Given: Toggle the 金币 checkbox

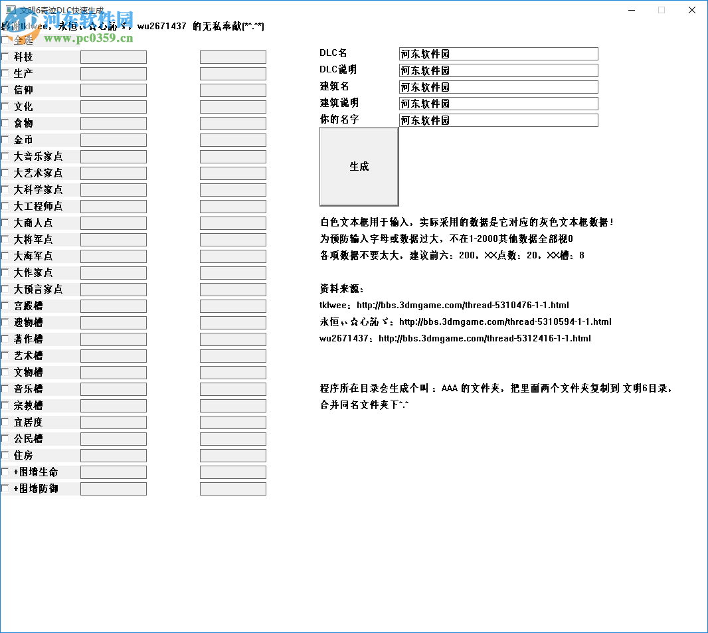Looking at the screenshot, I should click(7, 139).
